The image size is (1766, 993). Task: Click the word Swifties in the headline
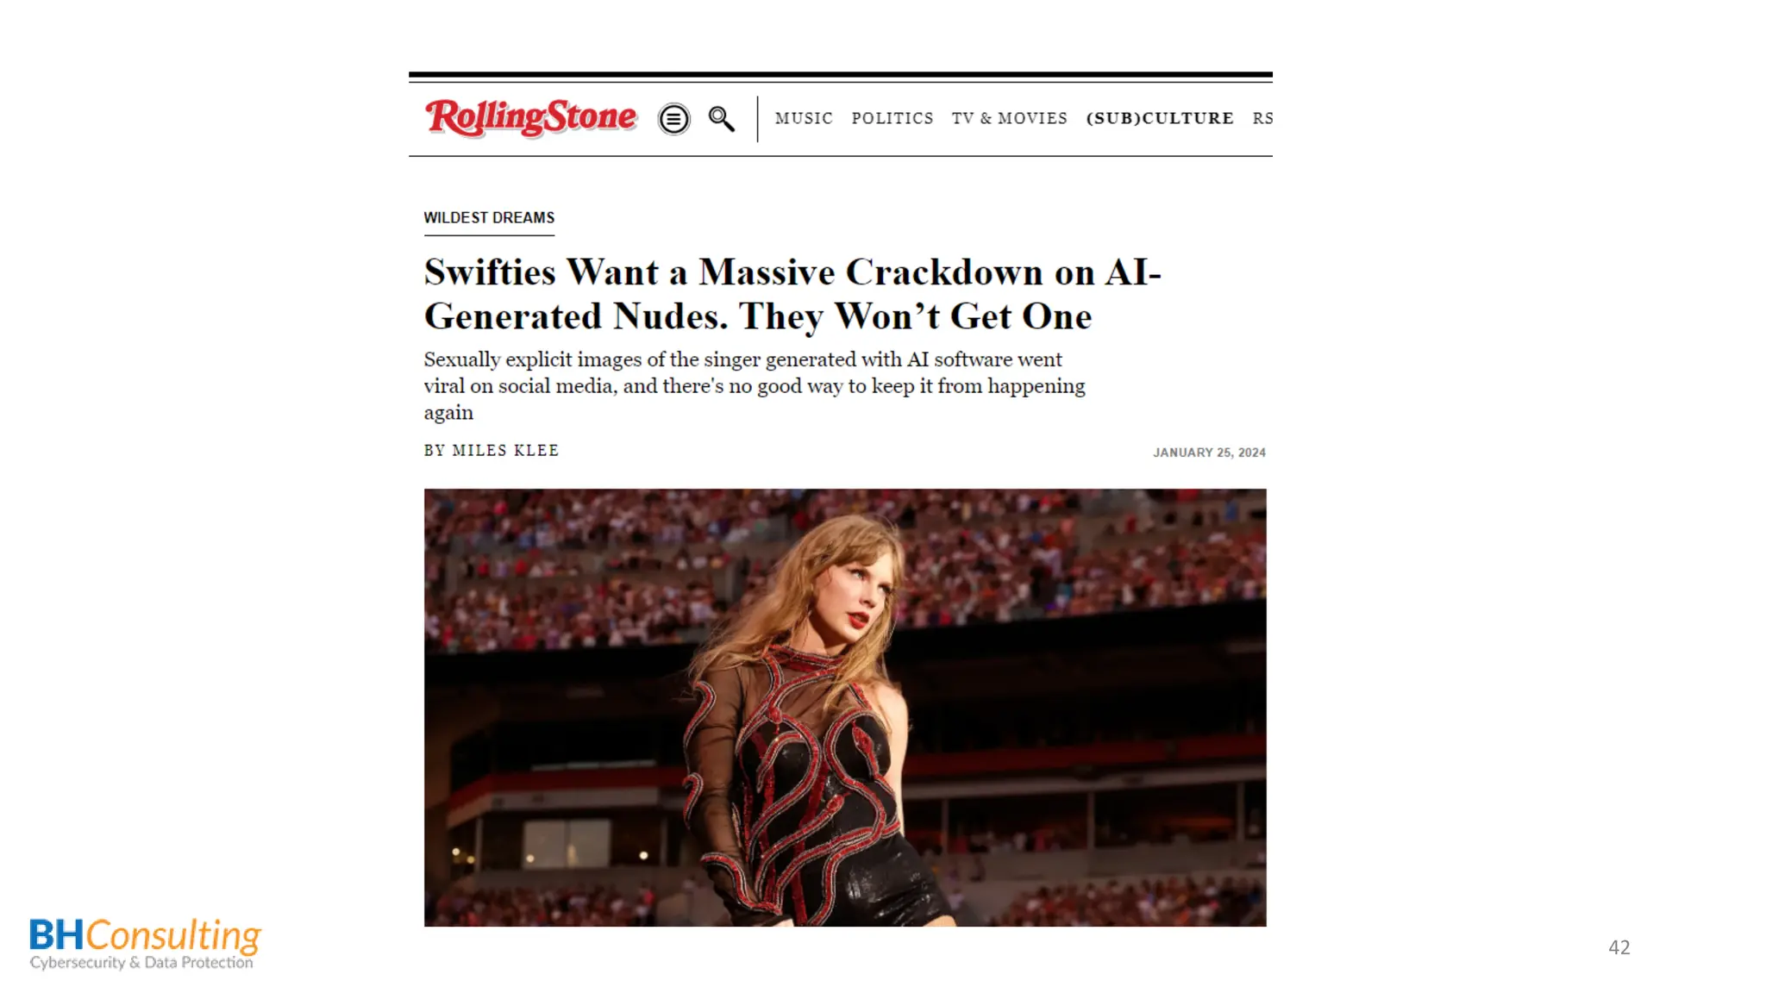tap(490, 272)
